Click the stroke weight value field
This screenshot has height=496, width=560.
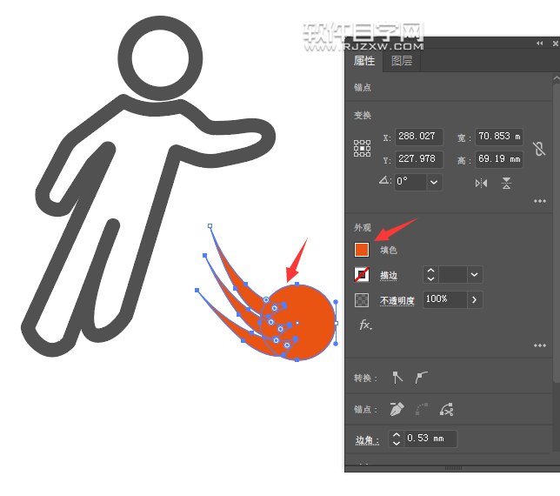pos(452,274)
